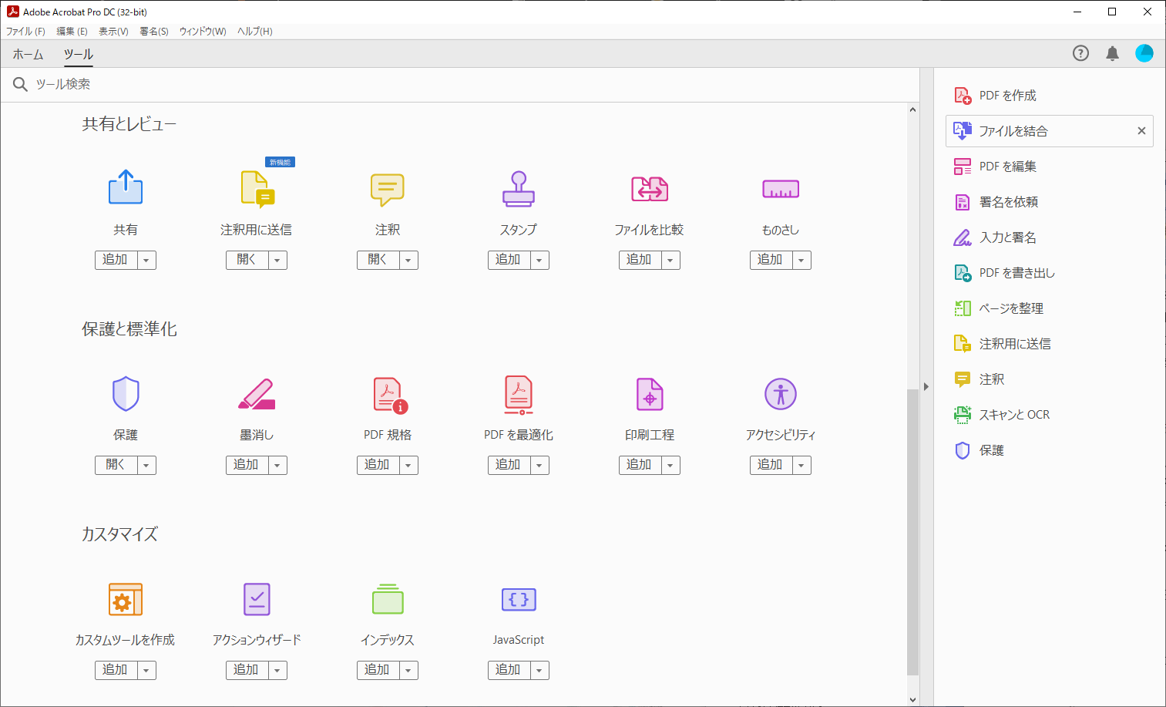
Task: Open the ファイル (F) menu
Action: pos(25,32)
